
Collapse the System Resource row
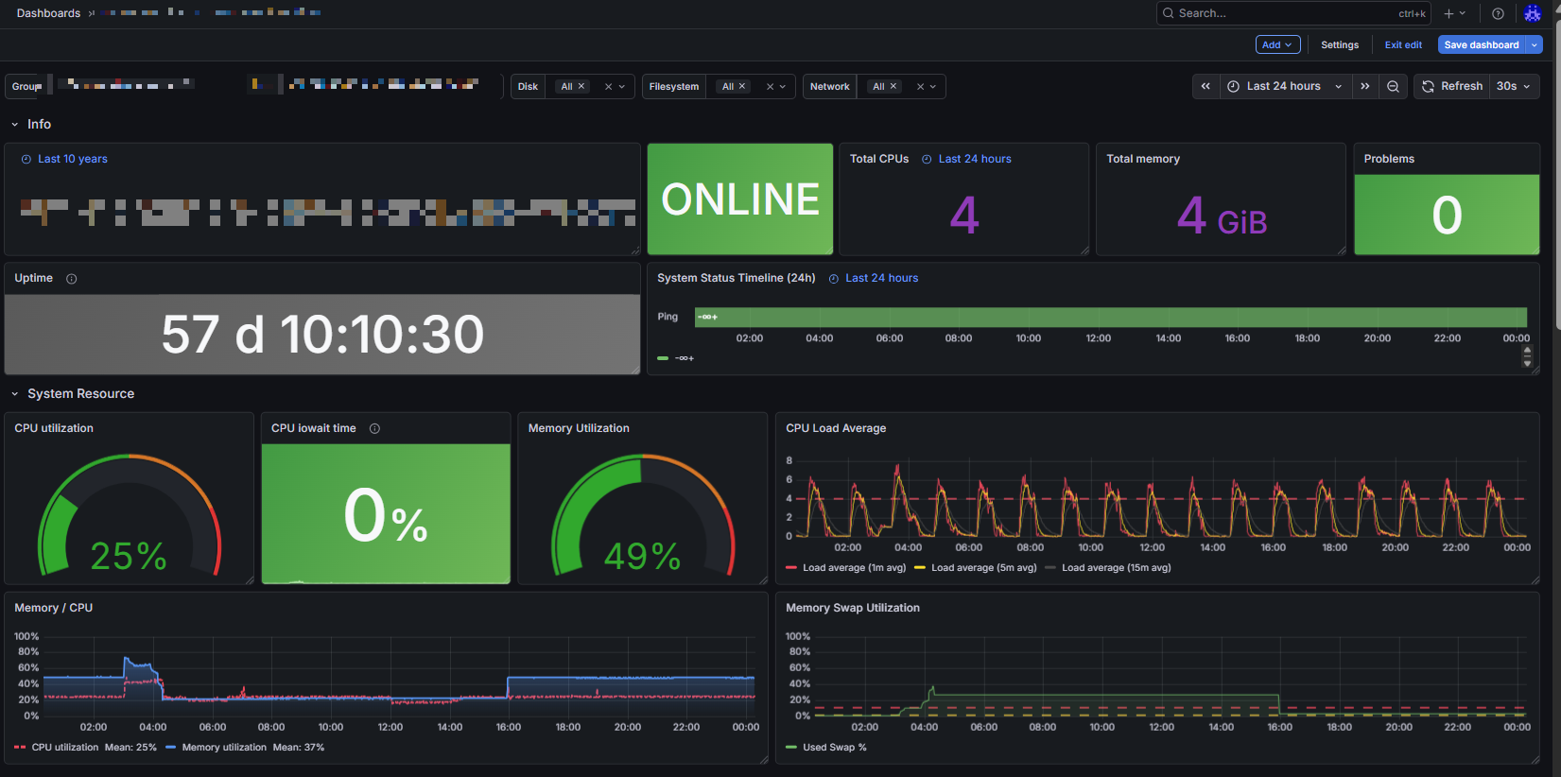pyautogui.click(x=15, y=394)
